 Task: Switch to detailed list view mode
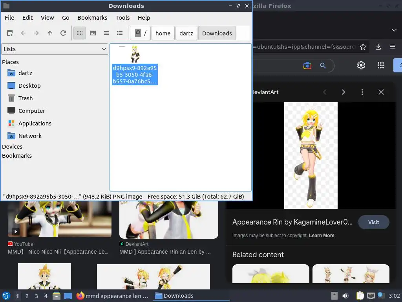[120, 33]
